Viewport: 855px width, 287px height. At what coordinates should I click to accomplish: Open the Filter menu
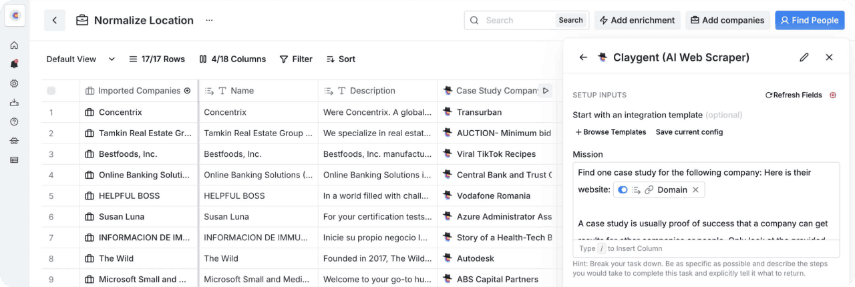(x=296, y=59)
